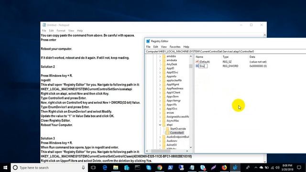Click the Controller0 folder icon
Image resolution: width=306 pixels, height=172 pixels.
[167, 133]
